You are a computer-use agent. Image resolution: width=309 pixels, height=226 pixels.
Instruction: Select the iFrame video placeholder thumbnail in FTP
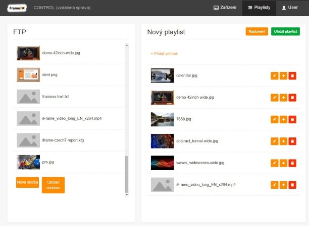[x=28, y=118]
